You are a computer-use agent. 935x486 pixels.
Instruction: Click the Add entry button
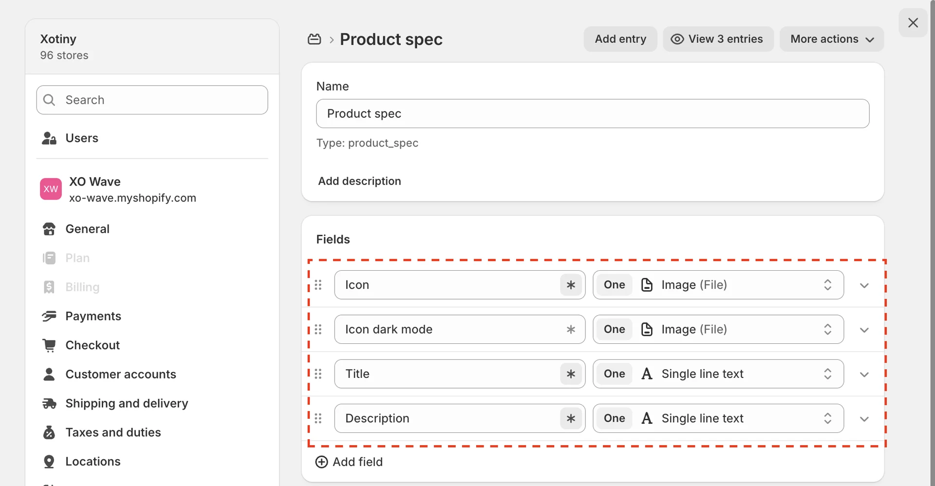point(620,39)
